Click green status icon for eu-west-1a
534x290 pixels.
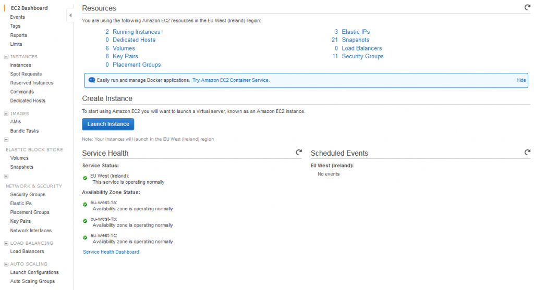pyautogui.click(x=85, y=204)
